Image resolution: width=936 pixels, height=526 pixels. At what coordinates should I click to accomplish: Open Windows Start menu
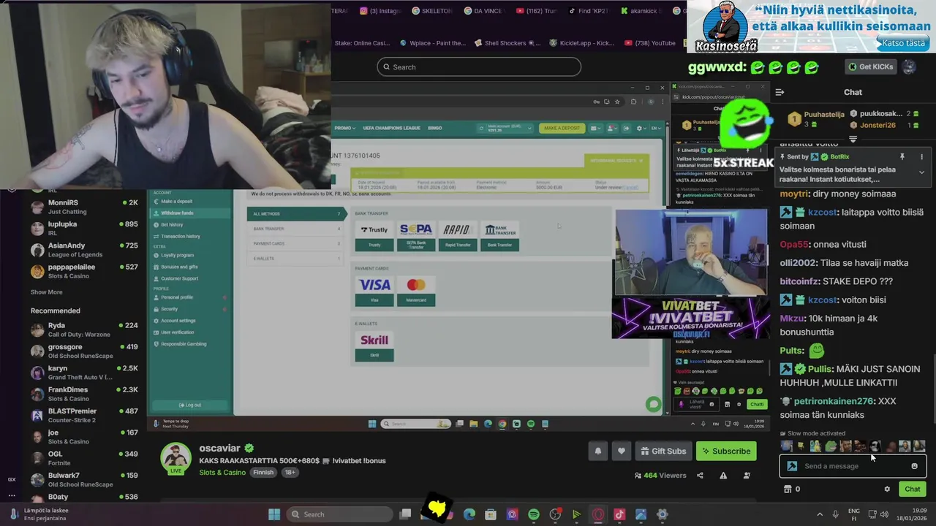click(x=274, y=514)
